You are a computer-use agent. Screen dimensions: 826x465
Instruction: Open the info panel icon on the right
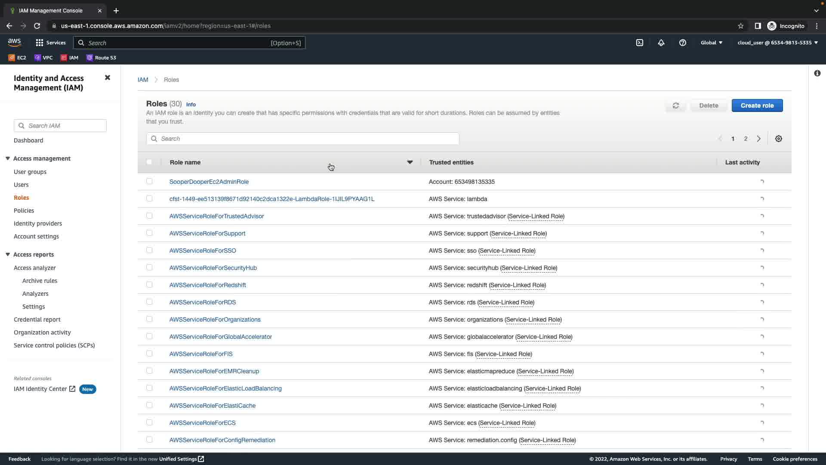[x=817, y=73]
